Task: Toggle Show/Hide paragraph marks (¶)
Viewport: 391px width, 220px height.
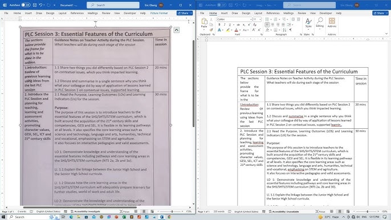Action: [x=291, y=30]
